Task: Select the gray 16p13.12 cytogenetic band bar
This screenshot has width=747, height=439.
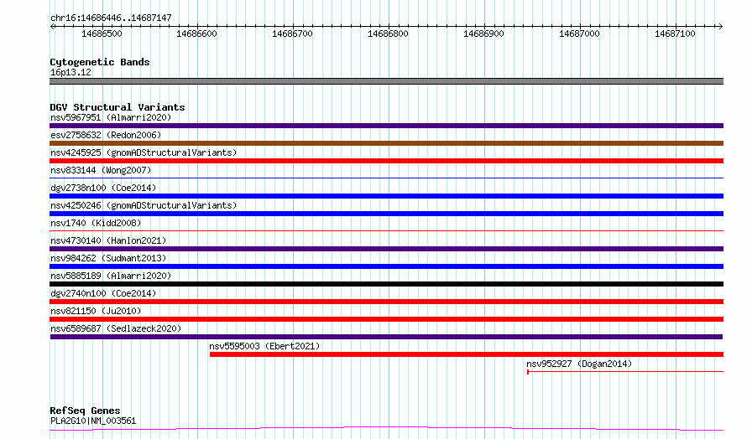Action: click(386, 81)
